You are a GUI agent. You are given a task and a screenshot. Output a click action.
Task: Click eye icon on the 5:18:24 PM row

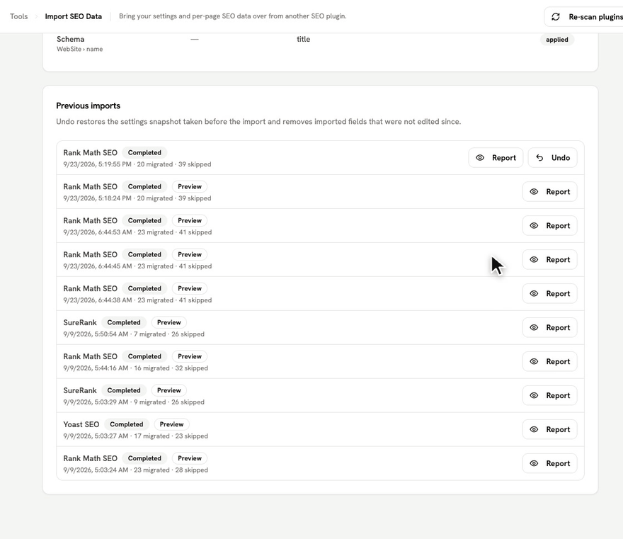(x=534, y=192)
